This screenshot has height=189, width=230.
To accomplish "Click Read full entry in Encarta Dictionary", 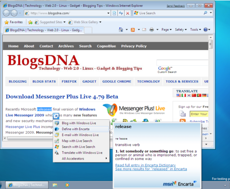I will pyautogui.click(x=145, y=165).
